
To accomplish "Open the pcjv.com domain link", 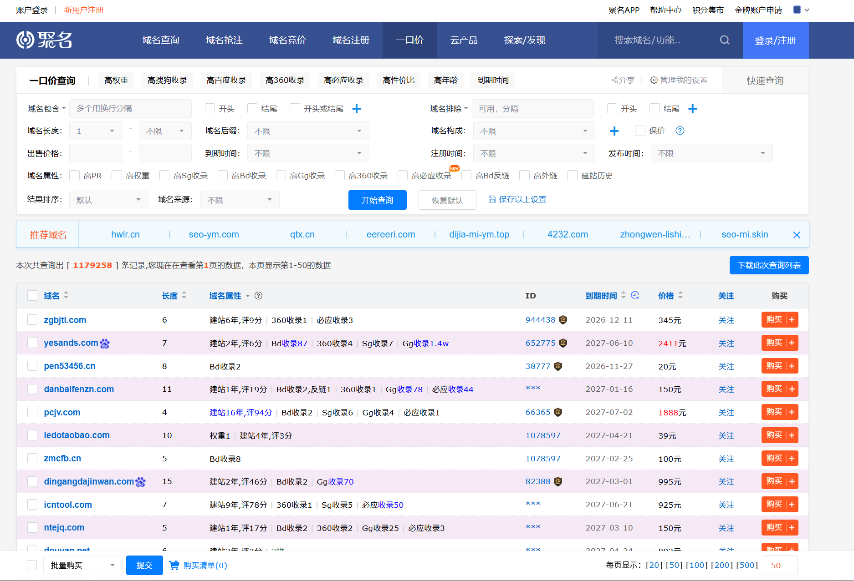I will [62, 412].
